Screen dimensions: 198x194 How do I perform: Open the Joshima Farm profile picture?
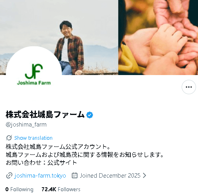tap(34, 74)
